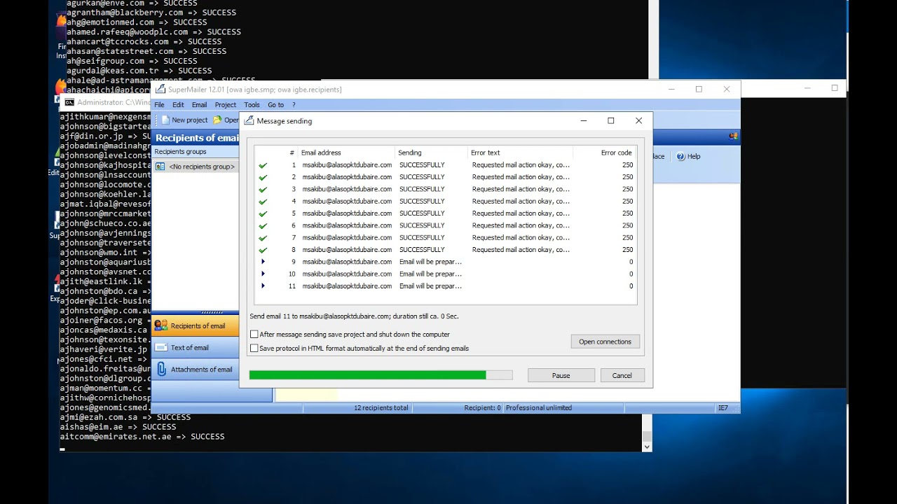This screenshot has height=504, width=897.
Task: Click the SUCCESSFULLY cell in row 1
Action: tap(422, 165)
